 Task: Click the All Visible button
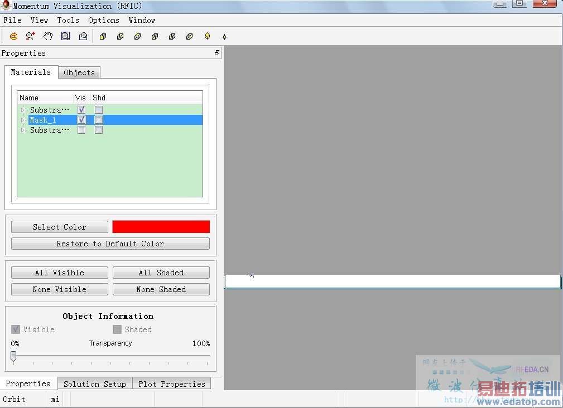pos(60,273)
